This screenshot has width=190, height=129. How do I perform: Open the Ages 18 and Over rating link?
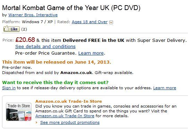89,22
